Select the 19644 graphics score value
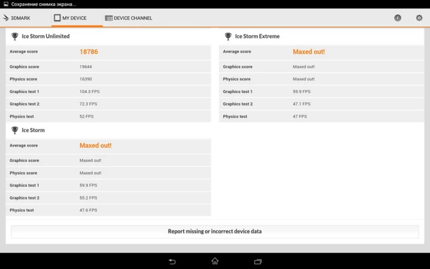Screen dimensions: 430x269 86,67
